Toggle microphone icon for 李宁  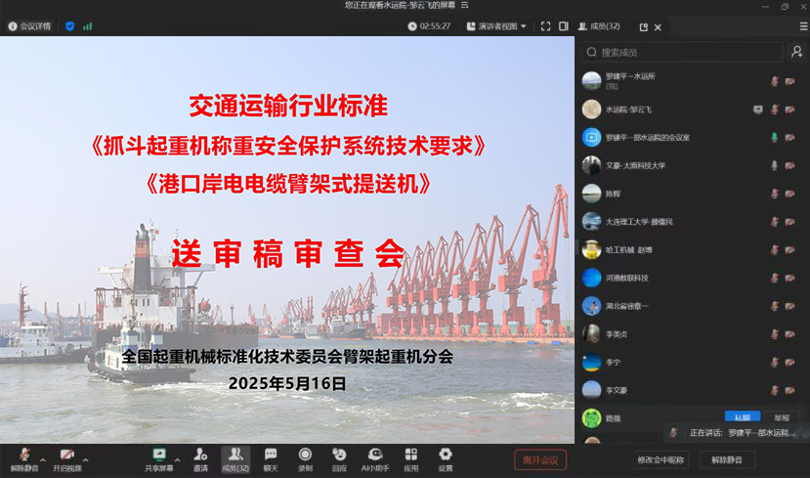point(775,363)
